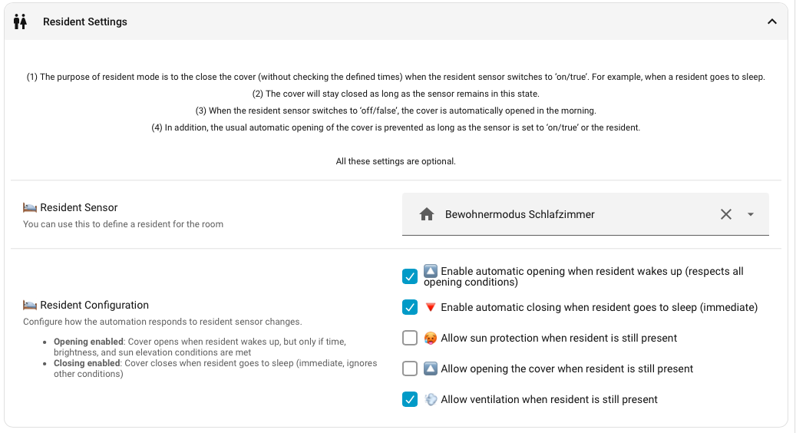Click the Bewohnermodus Schlafzimmer entity field
The height and width of the screenshot is (433, 796).
click(x=586, y=214)
